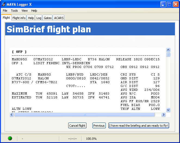Click the 'LHBP-LHDC' route text
Viewport: 180px width, 143px height.
tap(72, 59)
